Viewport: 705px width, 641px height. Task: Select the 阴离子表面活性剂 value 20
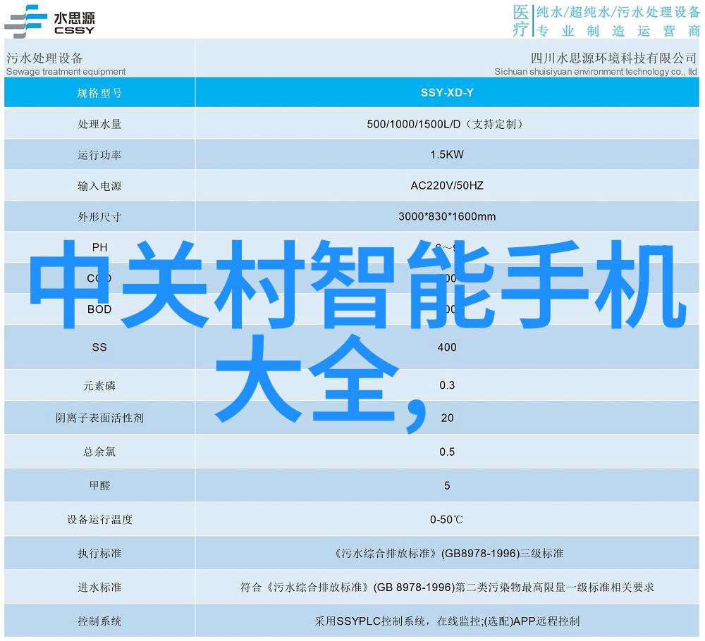point(447,418)
